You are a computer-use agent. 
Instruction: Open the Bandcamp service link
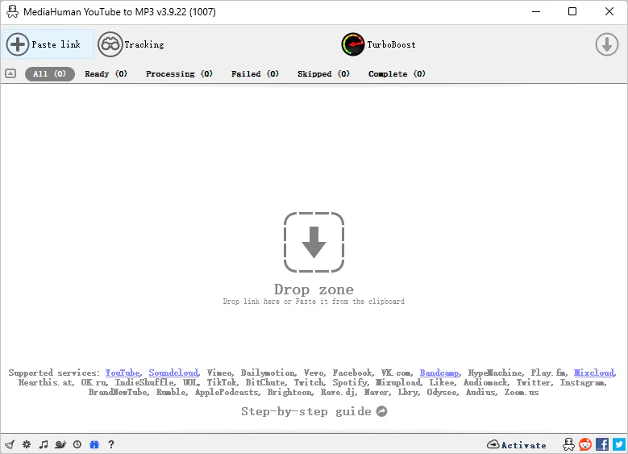click(439, 373)
